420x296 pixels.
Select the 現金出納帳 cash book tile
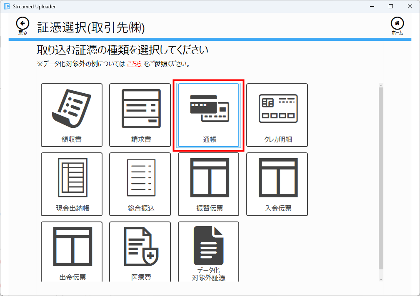[71, 184]
